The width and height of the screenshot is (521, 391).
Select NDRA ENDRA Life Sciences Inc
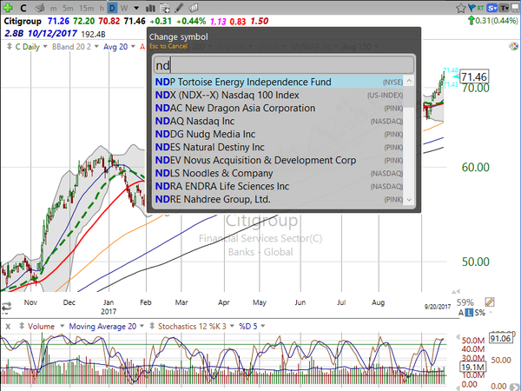[279, 186]
